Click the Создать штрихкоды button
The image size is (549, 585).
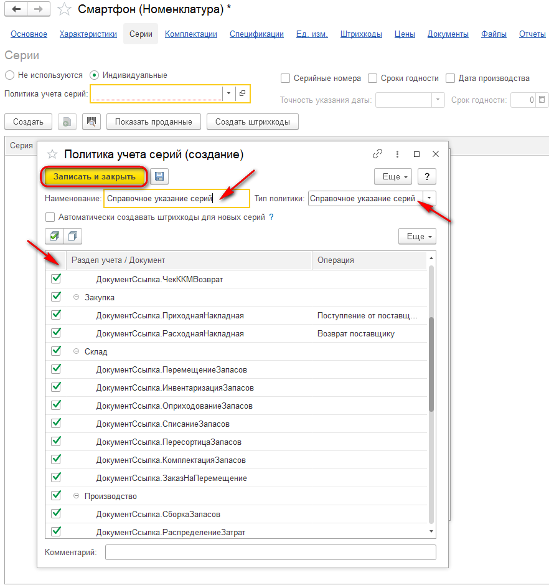[253, 121]
